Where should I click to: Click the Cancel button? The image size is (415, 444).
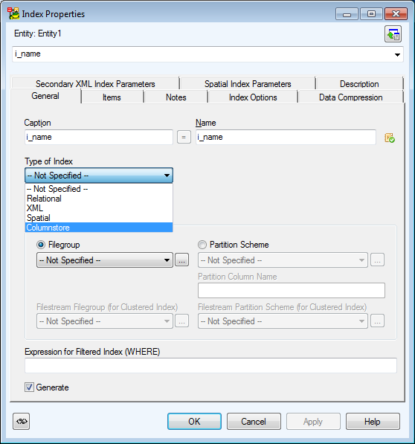(x=254, y=422)
